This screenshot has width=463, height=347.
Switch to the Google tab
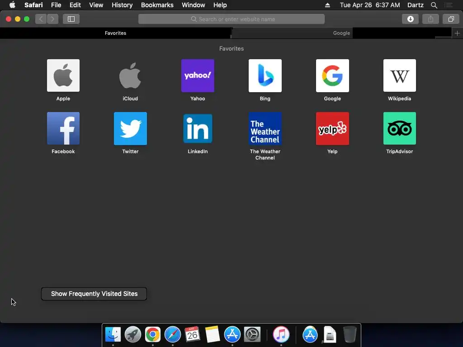[x=342, y=33]
